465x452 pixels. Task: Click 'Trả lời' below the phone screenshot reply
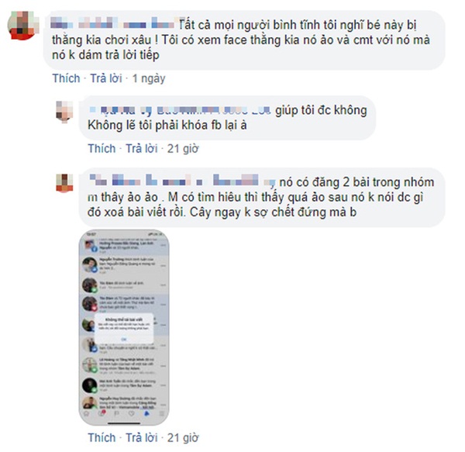pos(142,438)
